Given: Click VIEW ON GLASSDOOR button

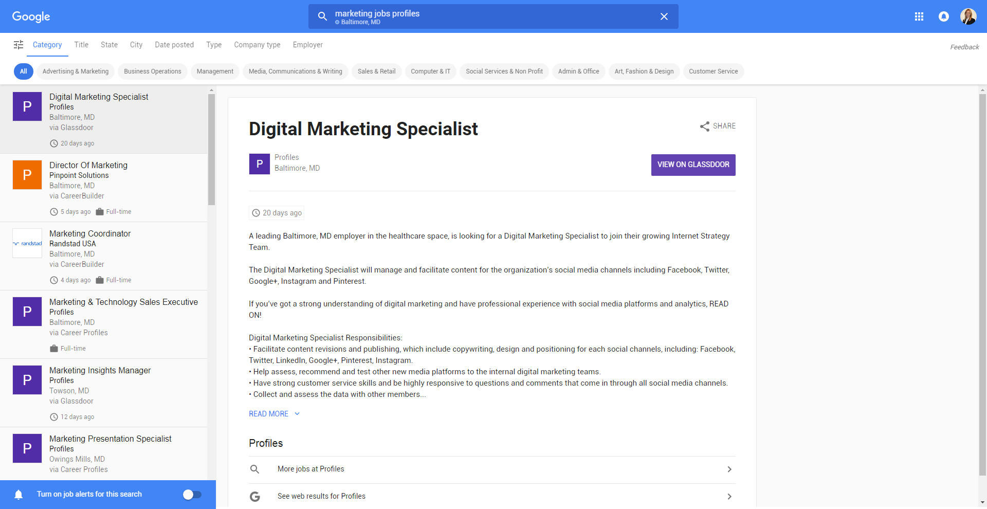Looking at the screenshot, I should [693, 165].
